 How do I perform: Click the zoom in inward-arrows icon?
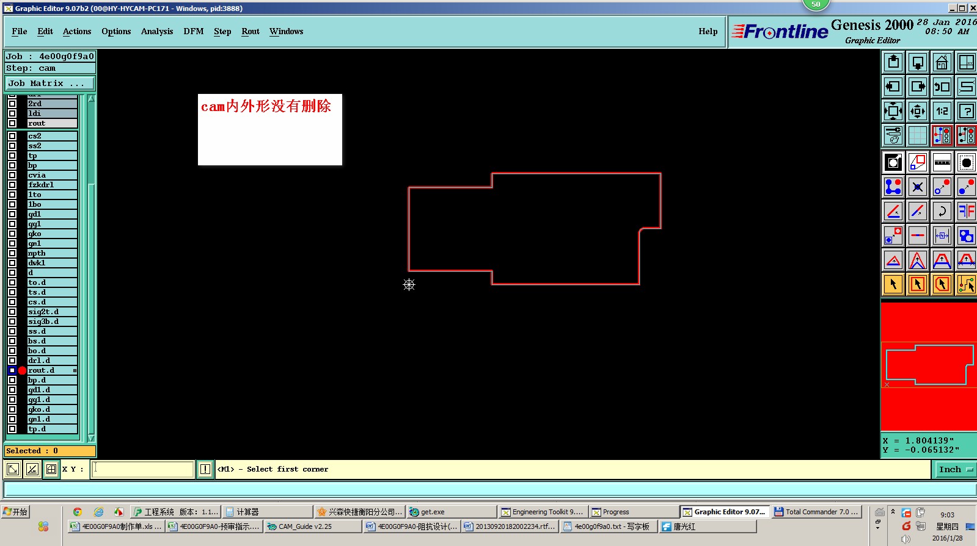pyautogui.click(x=918, y=111)
